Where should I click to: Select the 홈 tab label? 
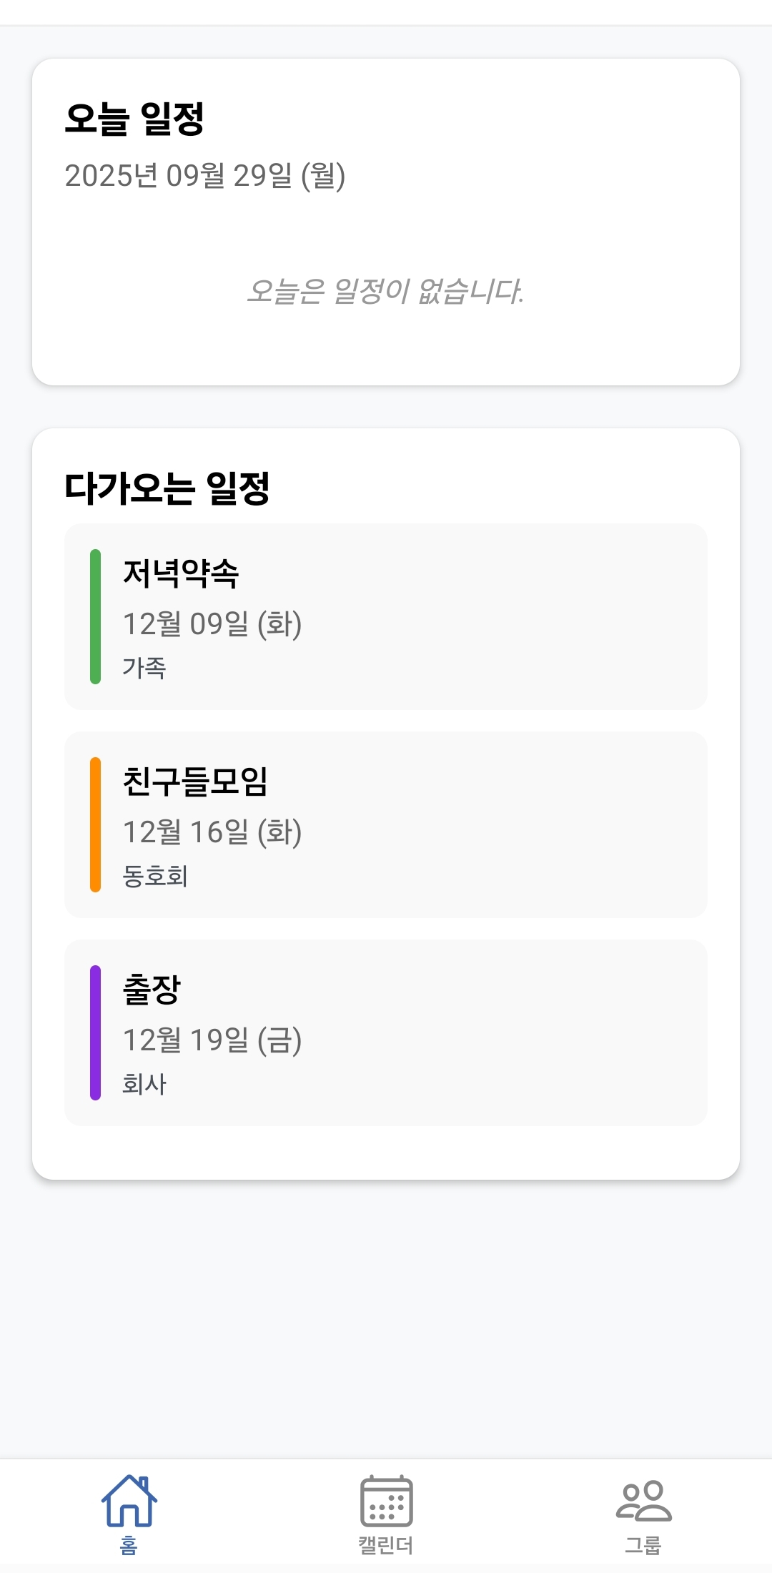pyautogui.click(x=129, y=1546)
